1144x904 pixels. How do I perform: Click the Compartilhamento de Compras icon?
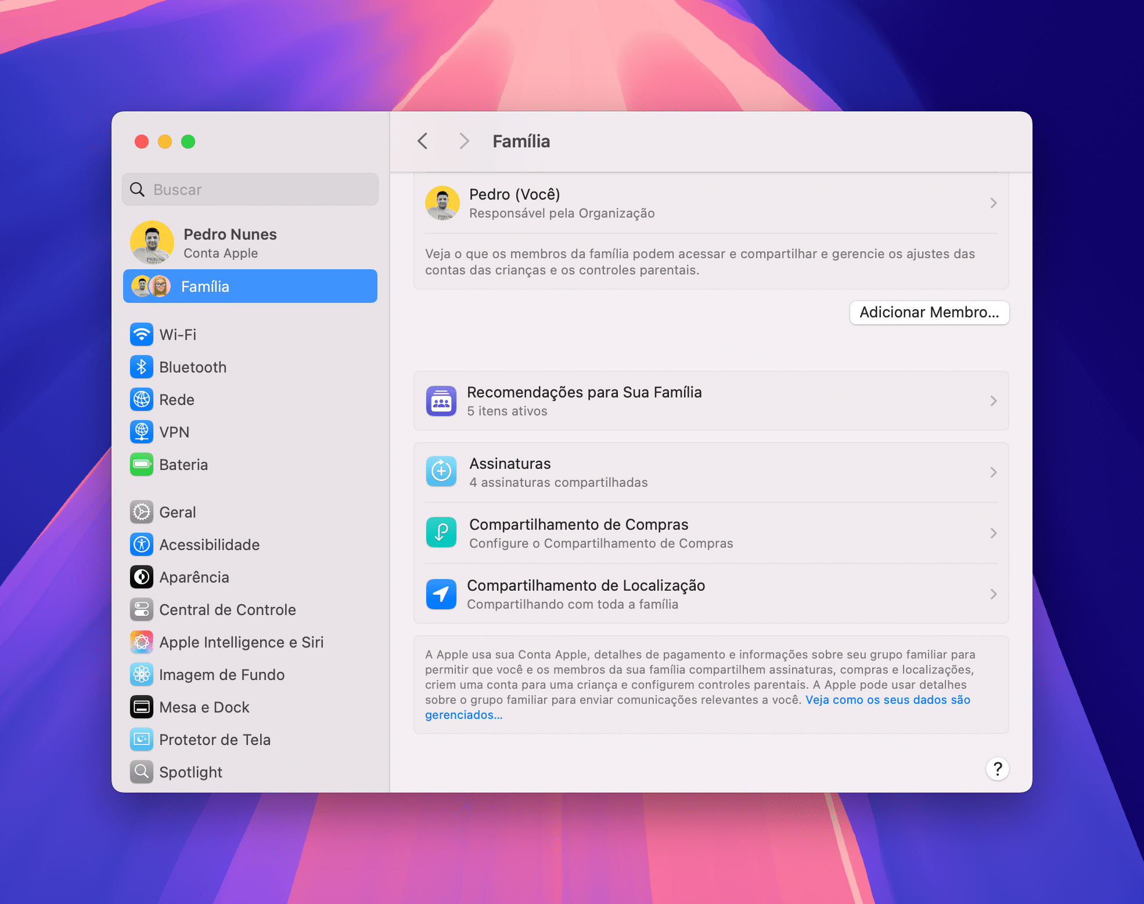pyautogui.click(x=441, y=533)
